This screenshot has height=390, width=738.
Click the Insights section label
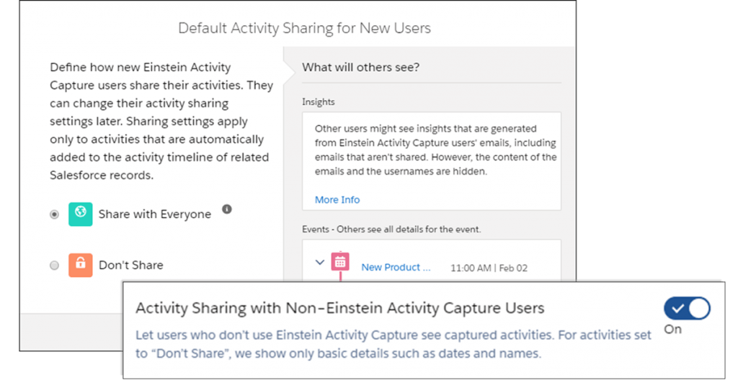(319, 102)
